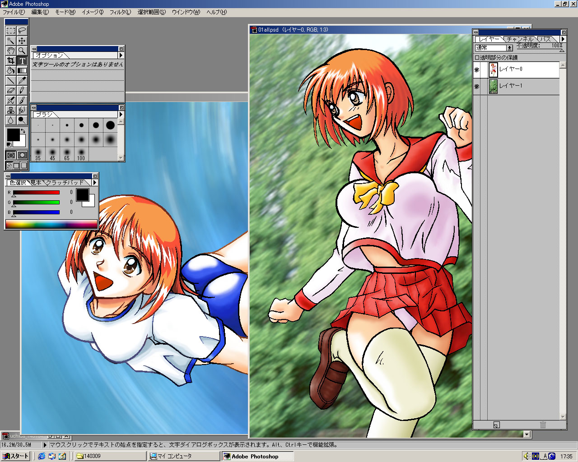The image size is (578, 462).
Task: Select the Paintbrush tool
Action: (x=22, y=100)
